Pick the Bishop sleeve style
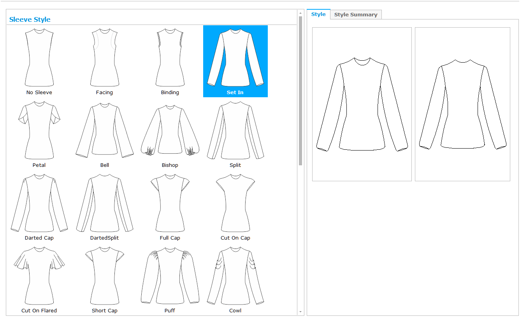The height and width of the screenshot is (317, 520). (170, 134)
